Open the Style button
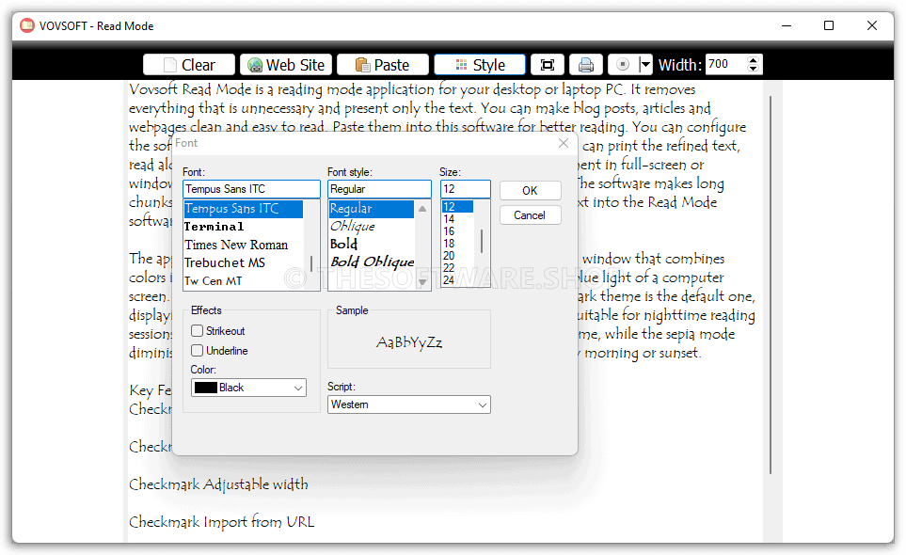The image size is (906, 555). click(x=480, y=65)
